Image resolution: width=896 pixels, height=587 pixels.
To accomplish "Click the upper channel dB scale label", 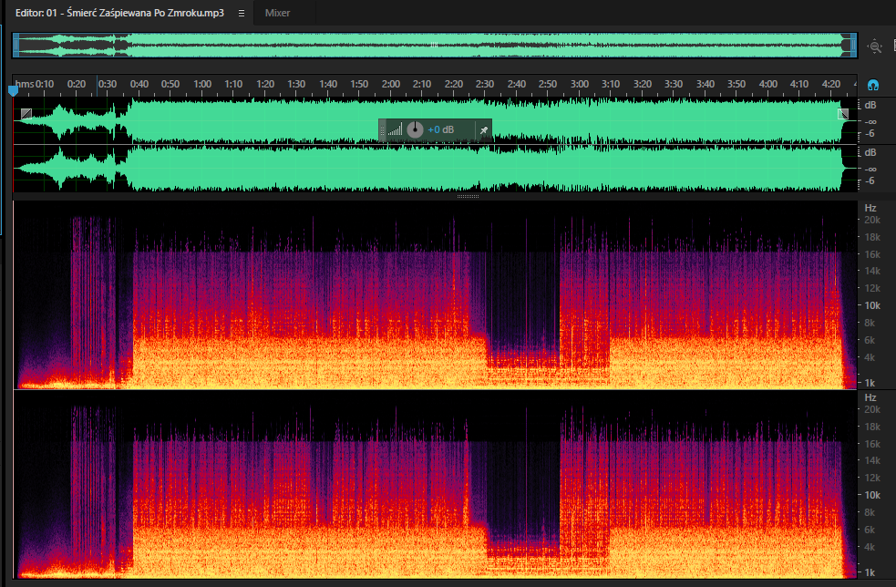I will pos(870,105).
